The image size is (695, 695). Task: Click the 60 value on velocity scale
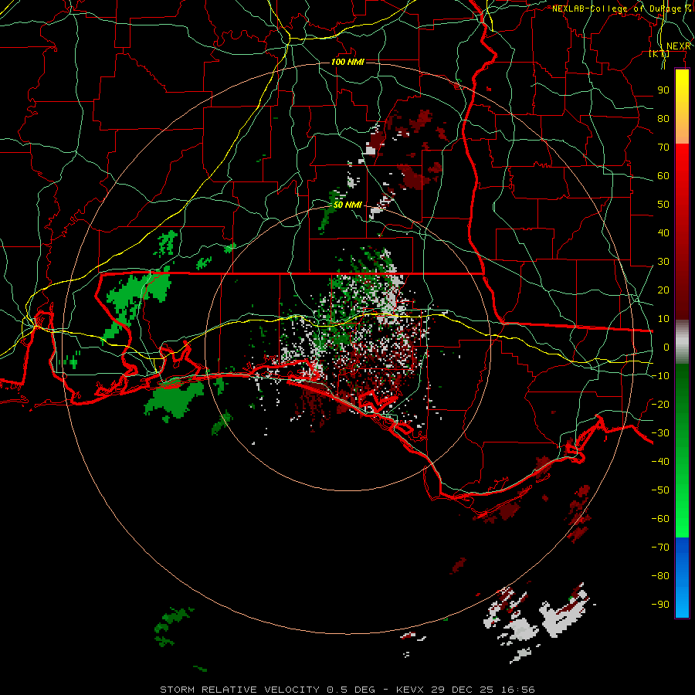click(x=663, y=175)
